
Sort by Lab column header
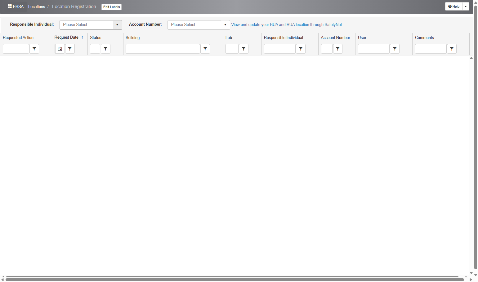(229, 37)
